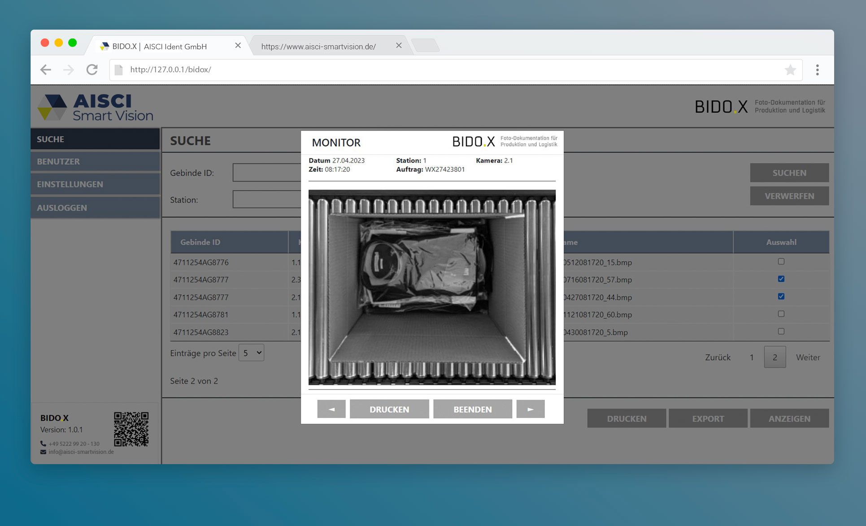Click BEENDEN in monitor dialog
Screen dimensions: 866x526
click(472, 409)
